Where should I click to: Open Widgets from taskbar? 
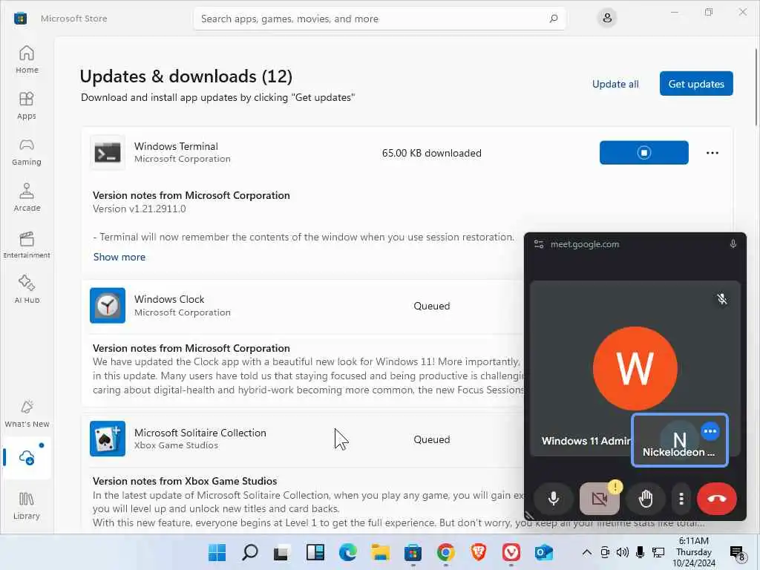pos(315,552)
